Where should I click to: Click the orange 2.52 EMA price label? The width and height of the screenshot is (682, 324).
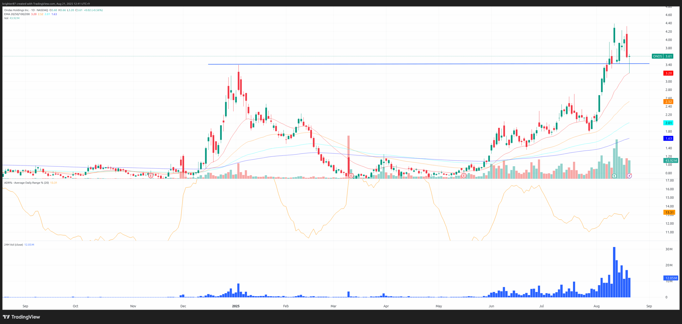668,102
